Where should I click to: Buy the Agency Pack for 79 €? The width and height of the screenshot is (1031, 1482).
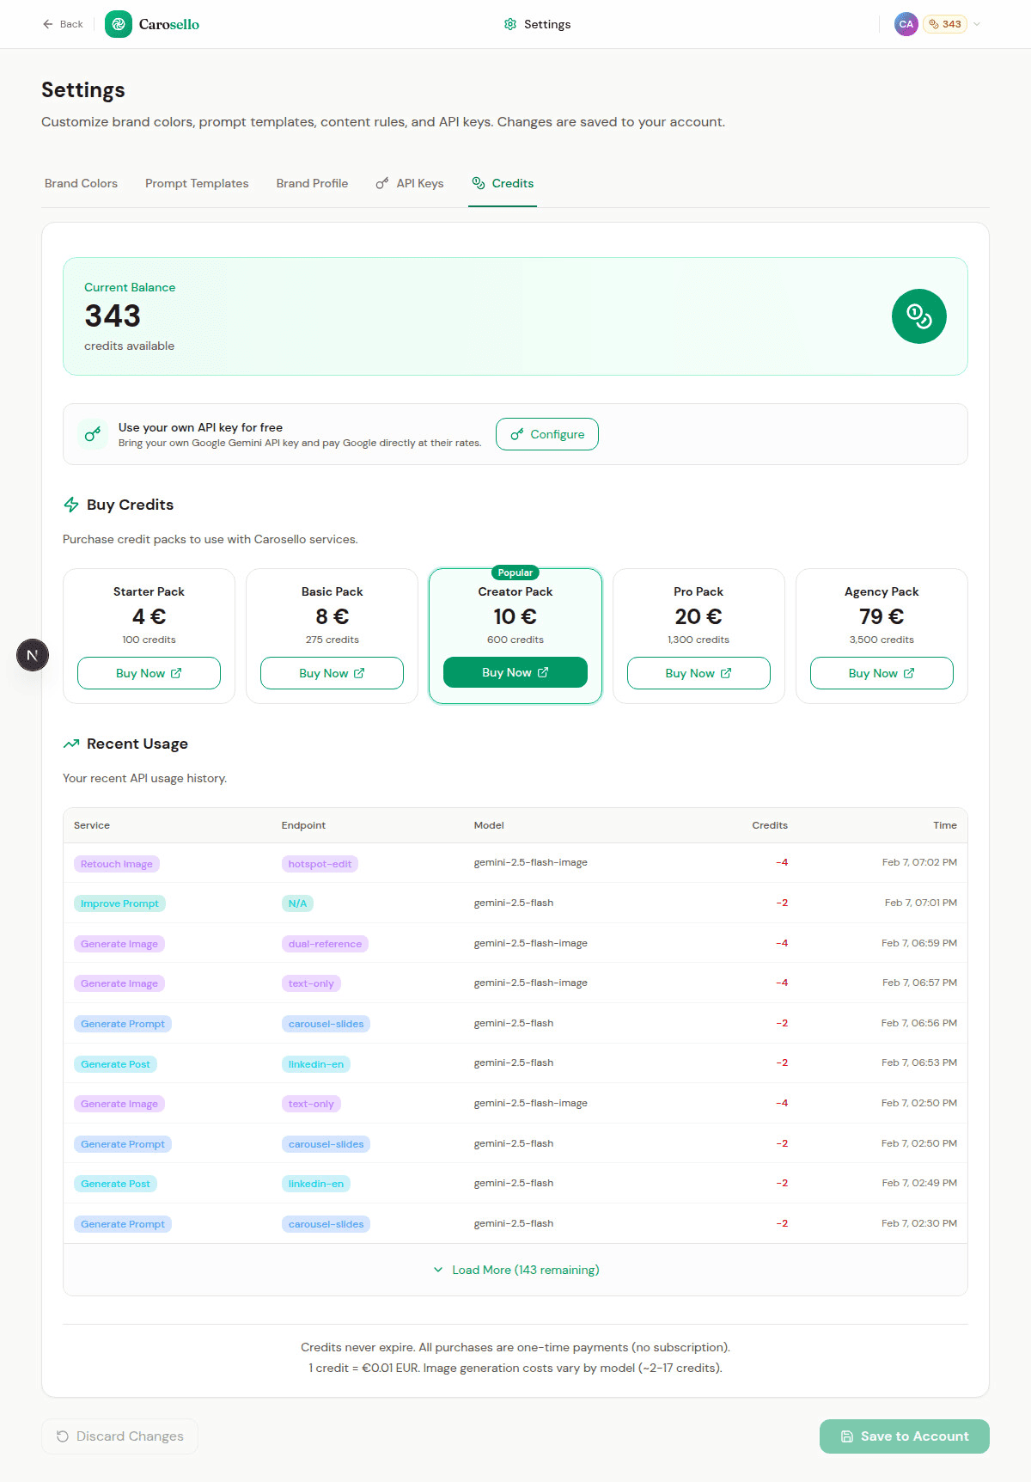tap(882, 673)
